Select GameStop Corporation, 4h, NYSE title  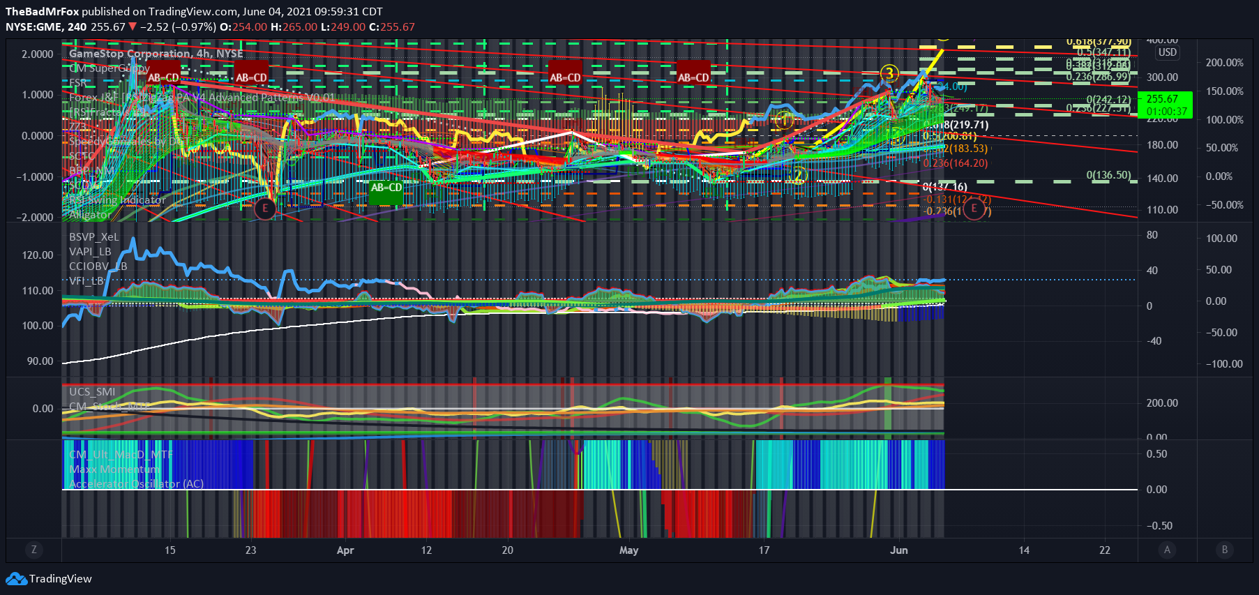coord(156,53)
